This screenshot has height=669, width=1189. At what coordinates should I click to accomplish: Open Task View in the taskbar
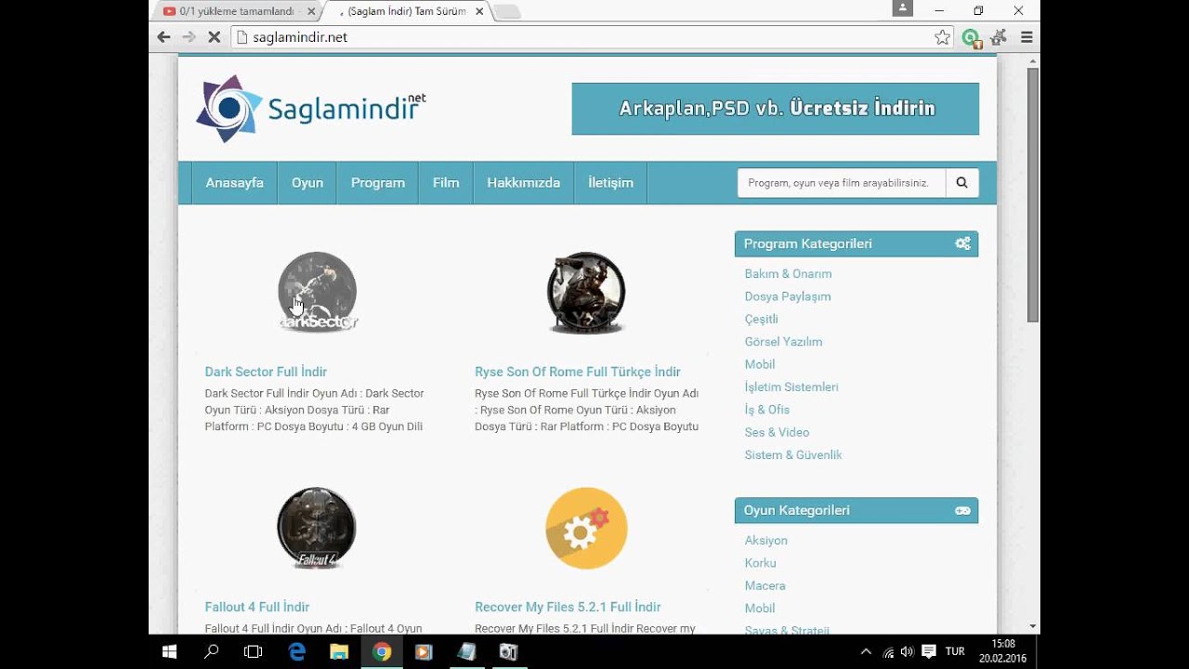click(x=253, y=651)
